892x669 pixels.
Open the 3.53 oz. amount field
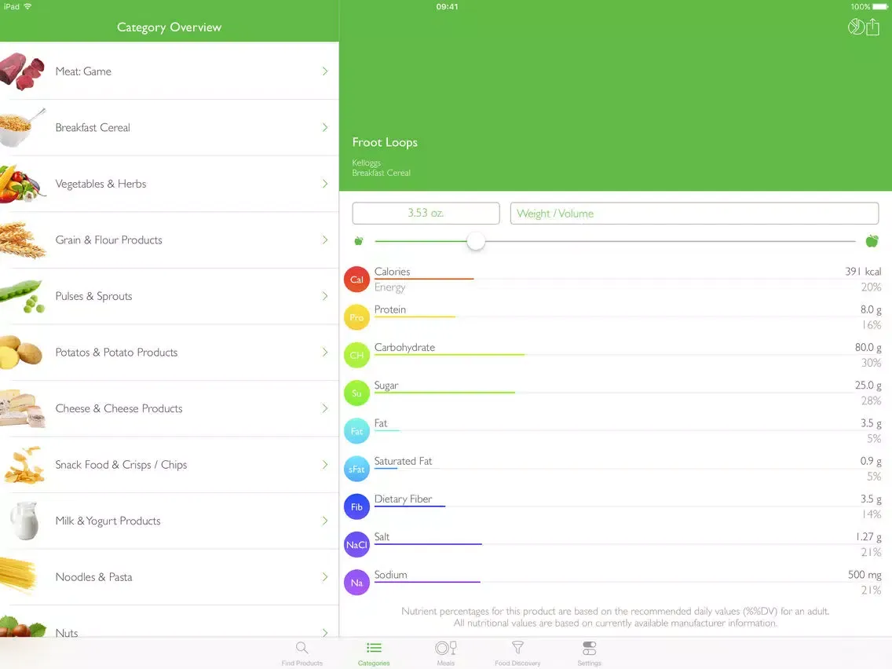point(426,214)
